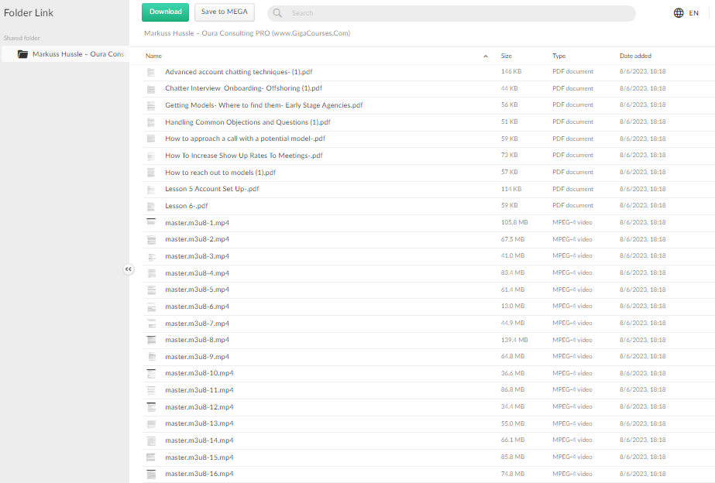This screenshot has height=483, width=715.
Task: Click the Type column header
Action: pos(558,56)
